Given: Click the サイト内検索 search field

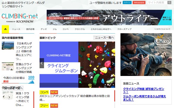Looking at the screenshot, I should (x=157, y=3).
